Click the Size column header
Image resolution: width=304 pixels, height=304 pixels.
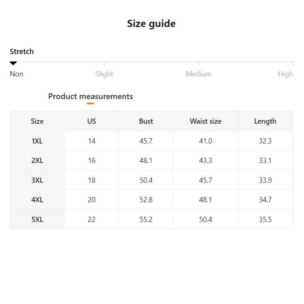click(x=37, y=121)
